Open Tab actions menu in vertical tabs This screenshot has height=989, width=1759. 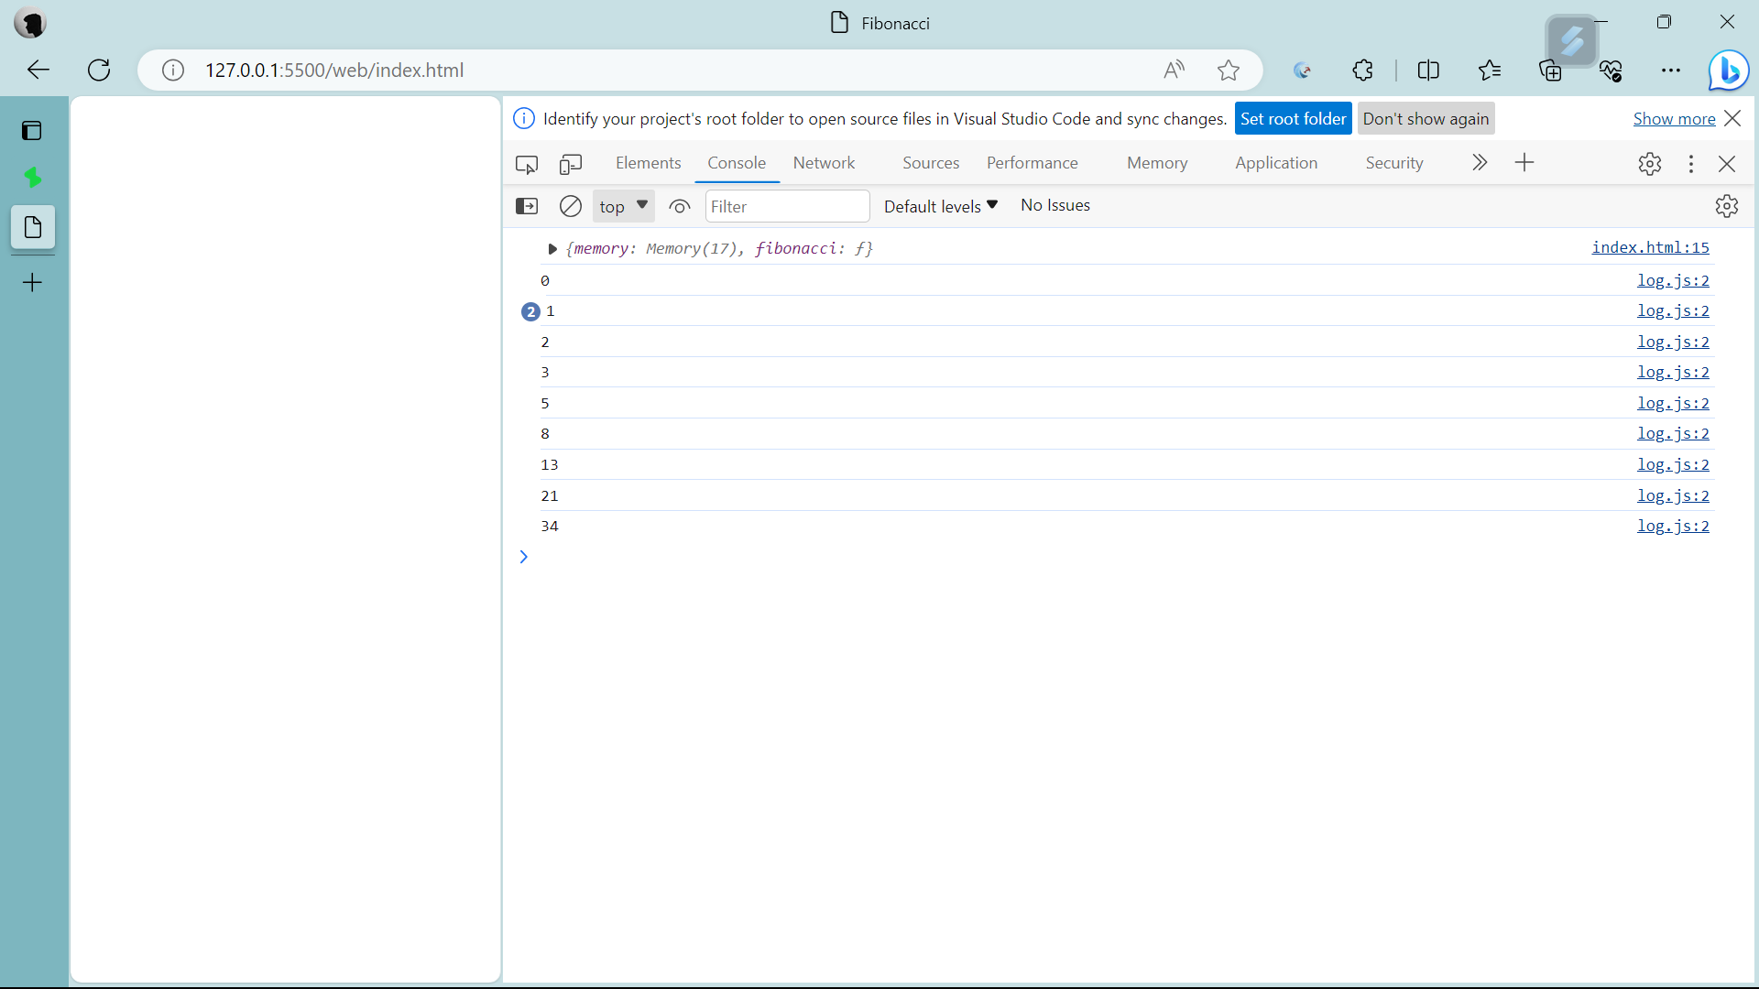pyautogui.click(x=32, y=131)
